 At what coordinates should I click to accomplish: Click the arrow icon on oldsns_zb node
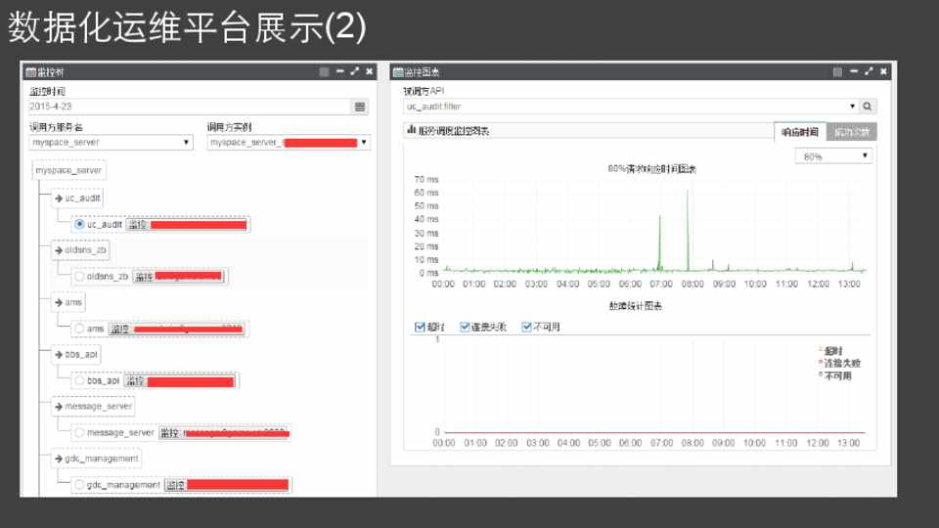tap(59, 250)
